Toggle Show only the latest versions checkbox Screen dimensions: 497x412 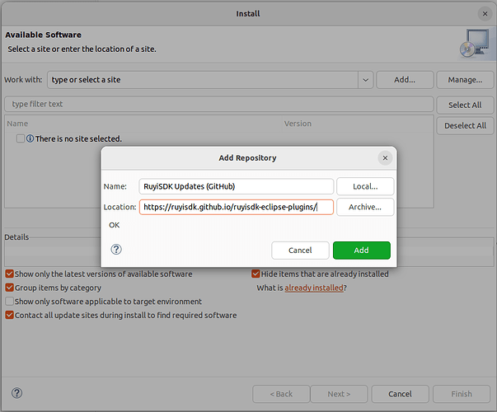tap(10, 274)
